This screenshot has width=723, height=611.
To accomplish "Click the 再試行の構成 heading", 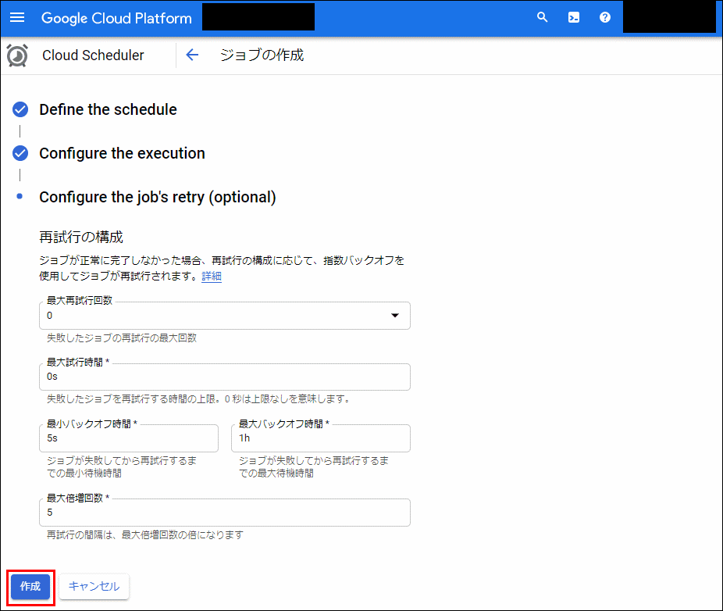I will pyautogui.click(x=81, y=238).
